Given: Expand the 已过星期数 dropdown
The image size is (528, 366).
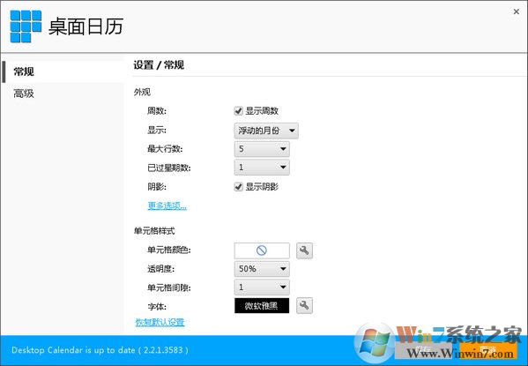Looking at the screenshot, I should [x=262, y=168].
